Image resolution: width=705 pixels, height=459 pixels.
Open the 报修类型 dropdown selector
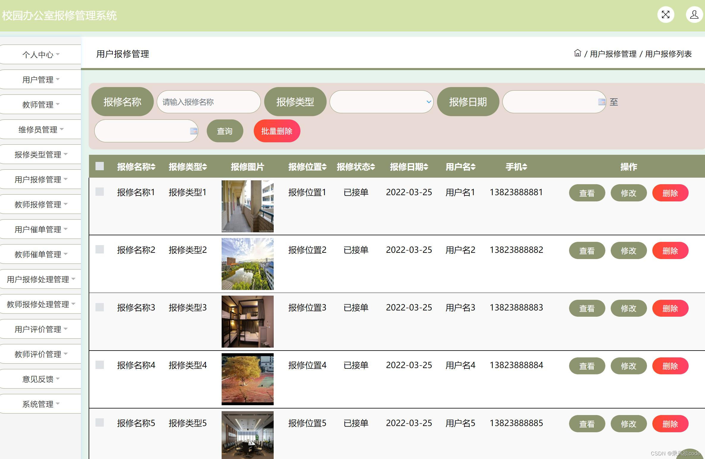(x=381, y=102)
